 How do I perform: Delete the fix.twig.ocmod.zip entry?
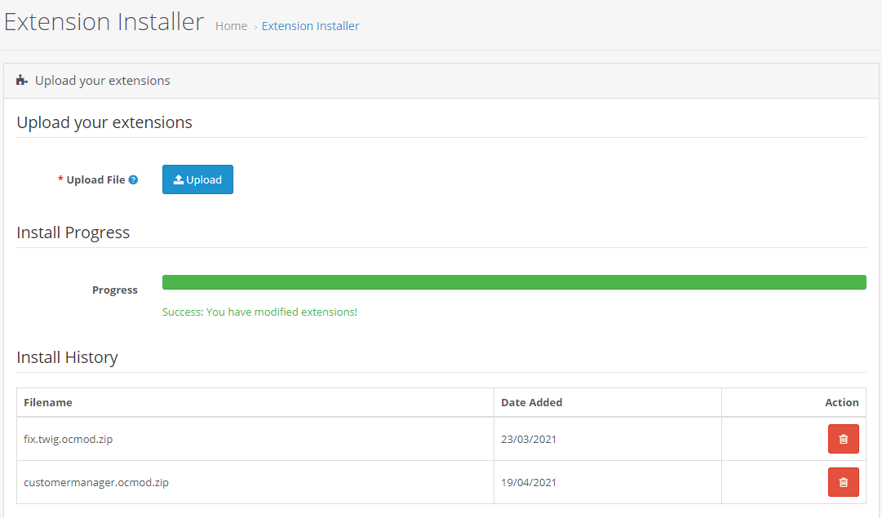843,439
